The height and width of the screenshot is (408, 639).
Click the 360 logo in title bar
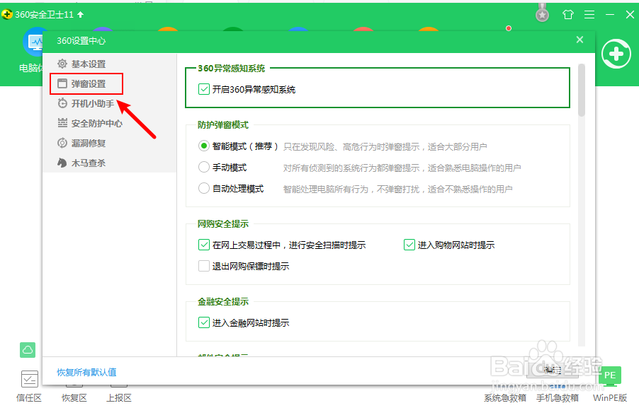pos(7,15)
